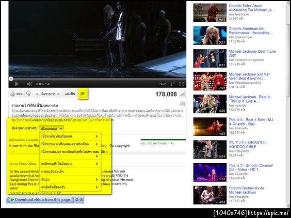
Task: Open the reason selection dropdown (เลือกเหตุผล)
Action: coord(51,129)
